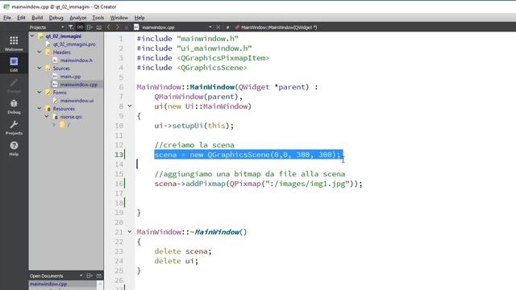This screenshot has height=290, width=516.
Task: Go forward in navigation history arrow
Action: (117, 27)
